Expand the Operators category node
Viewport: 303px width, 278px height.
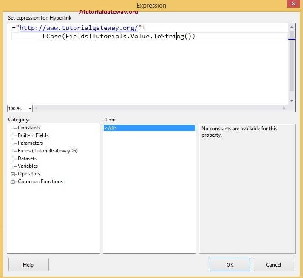click(x=13, y=174)
